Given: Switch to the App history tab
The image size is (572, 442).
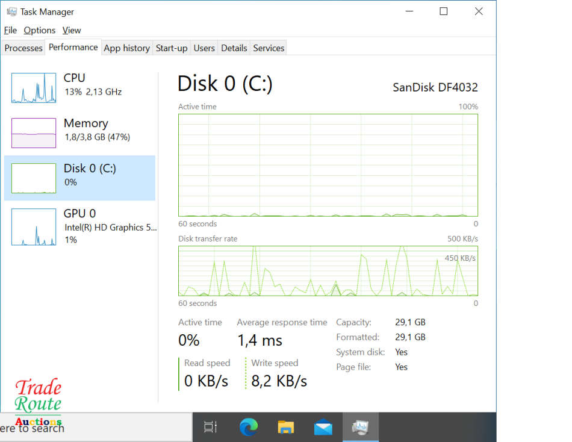Looking at the screenshot, I should tap(126, 48).
